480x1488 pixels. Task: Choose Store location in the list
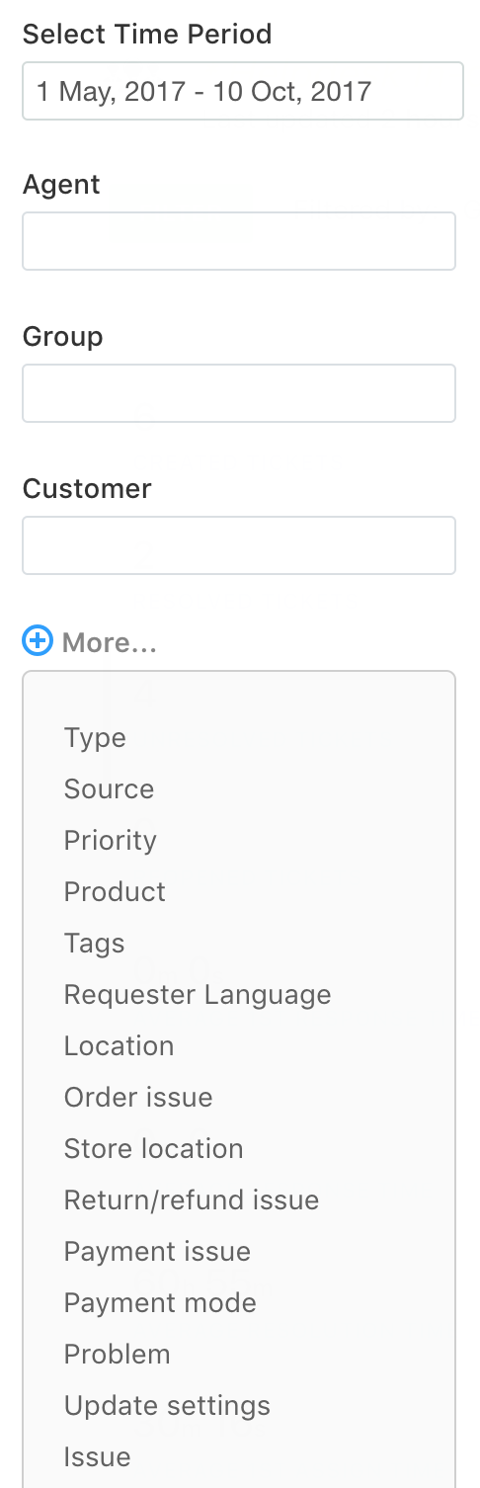pos(154,1149)
